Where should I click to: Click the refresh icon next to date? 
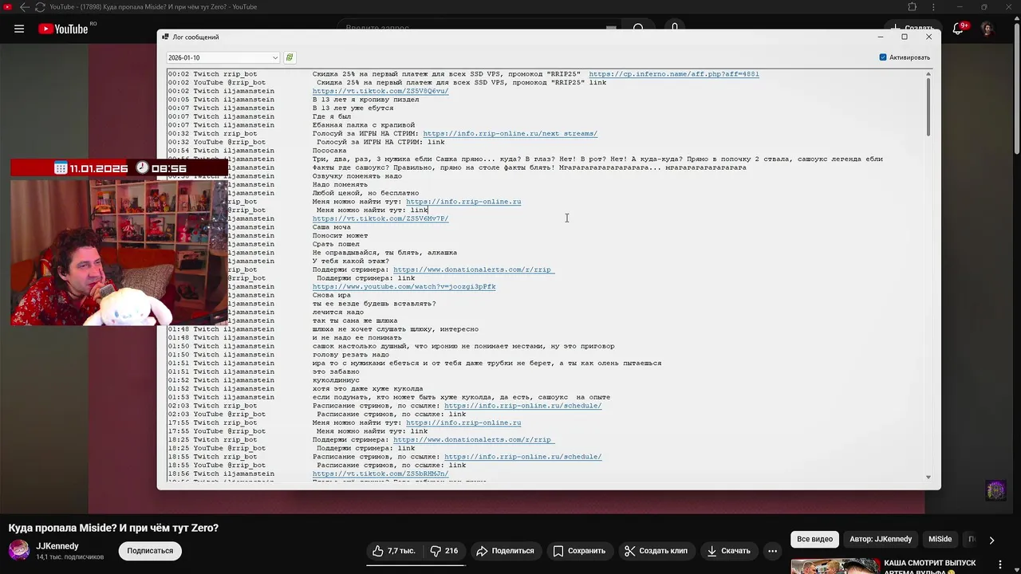(x=290, y=57)
